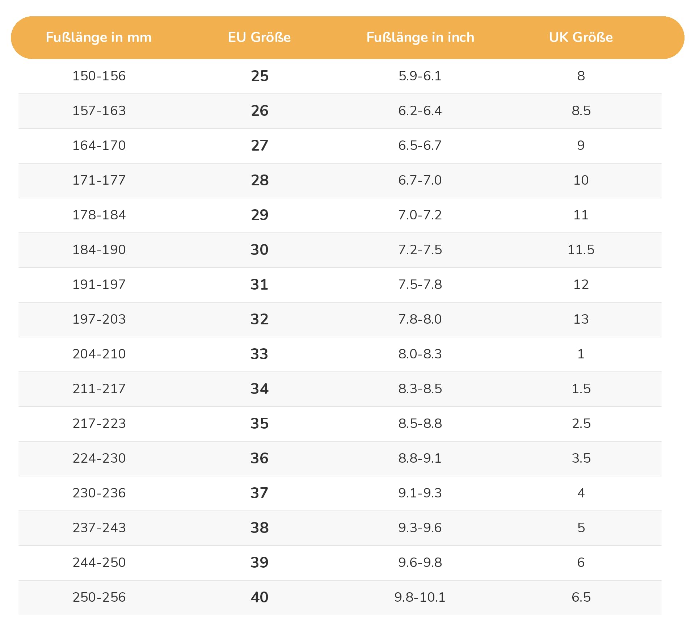The height and width of the screenshot is (631, 695).
Task: Click UK size 8.5 value
Action: (x=581, y=111)
